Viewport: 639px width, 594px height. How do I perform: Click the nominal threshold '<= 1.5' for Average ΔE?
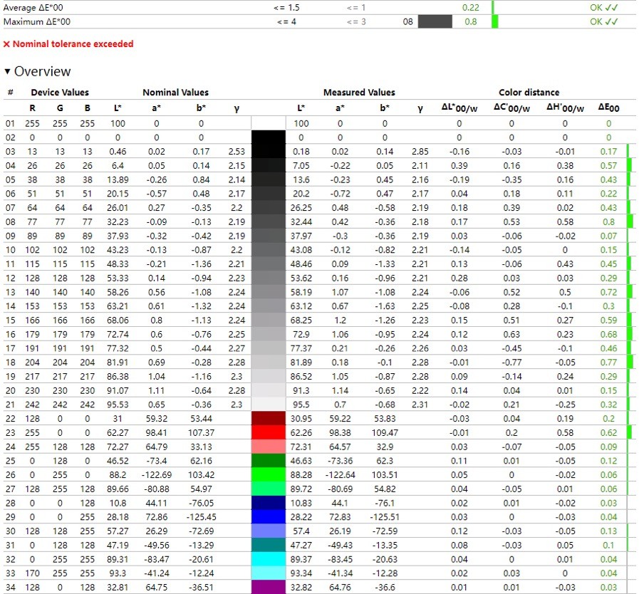[x=286, y=7]
